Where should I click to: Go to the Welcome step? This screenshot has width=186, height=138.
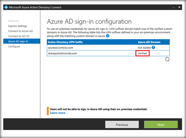pyautogui.click(x=13, y=21)
